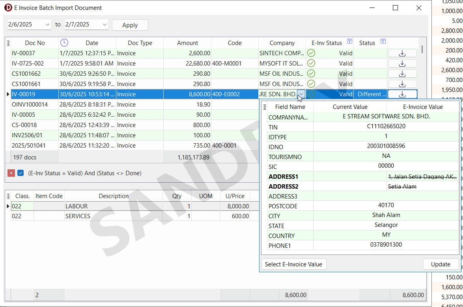Open document grid column chooser icon
Viewport: 463px width, 307px height.
click(7, 43)
